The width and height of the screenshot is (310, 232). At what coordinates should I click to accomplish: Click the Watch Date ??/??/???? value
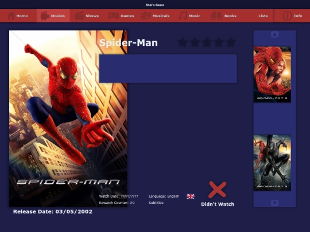click(129, 196)
